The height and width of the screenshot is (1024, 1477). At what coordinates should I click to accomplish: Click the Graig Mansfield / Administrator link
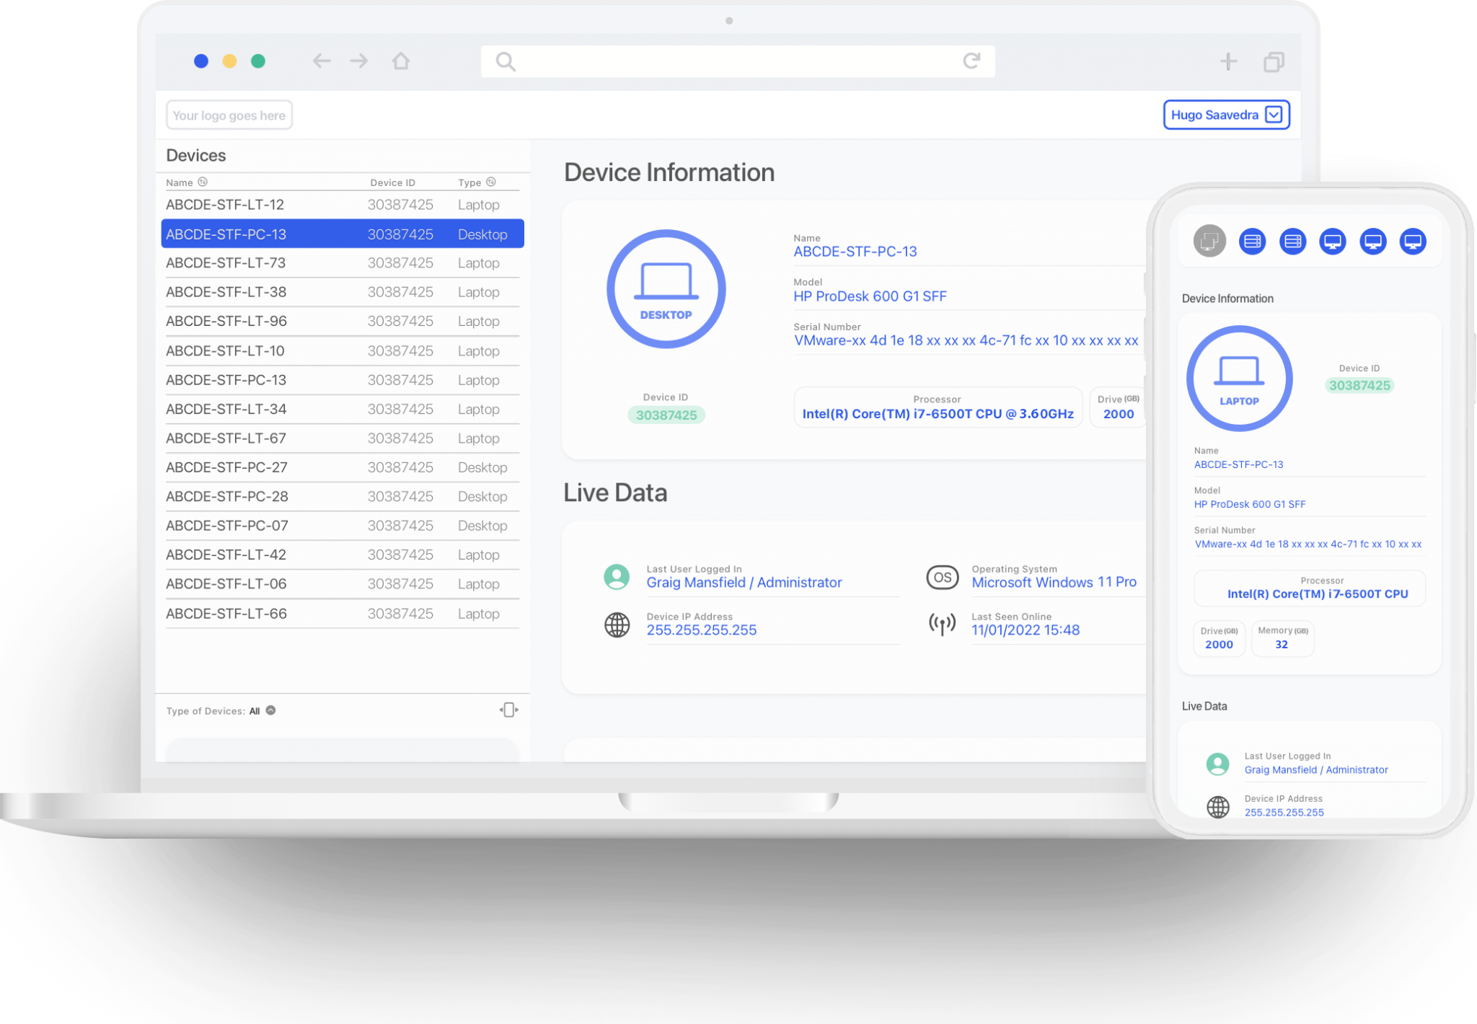pos(744,583)
